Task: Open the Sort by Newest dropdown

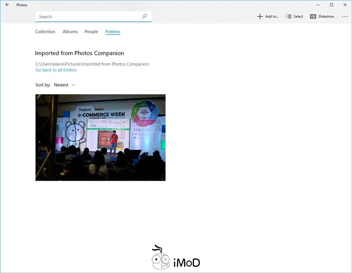Action: tap(61, 85)
